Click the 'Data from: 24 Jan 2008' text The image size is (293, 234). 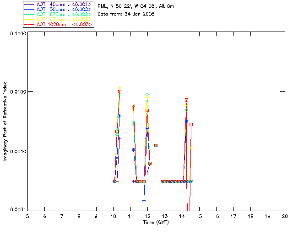click(126, 14)
